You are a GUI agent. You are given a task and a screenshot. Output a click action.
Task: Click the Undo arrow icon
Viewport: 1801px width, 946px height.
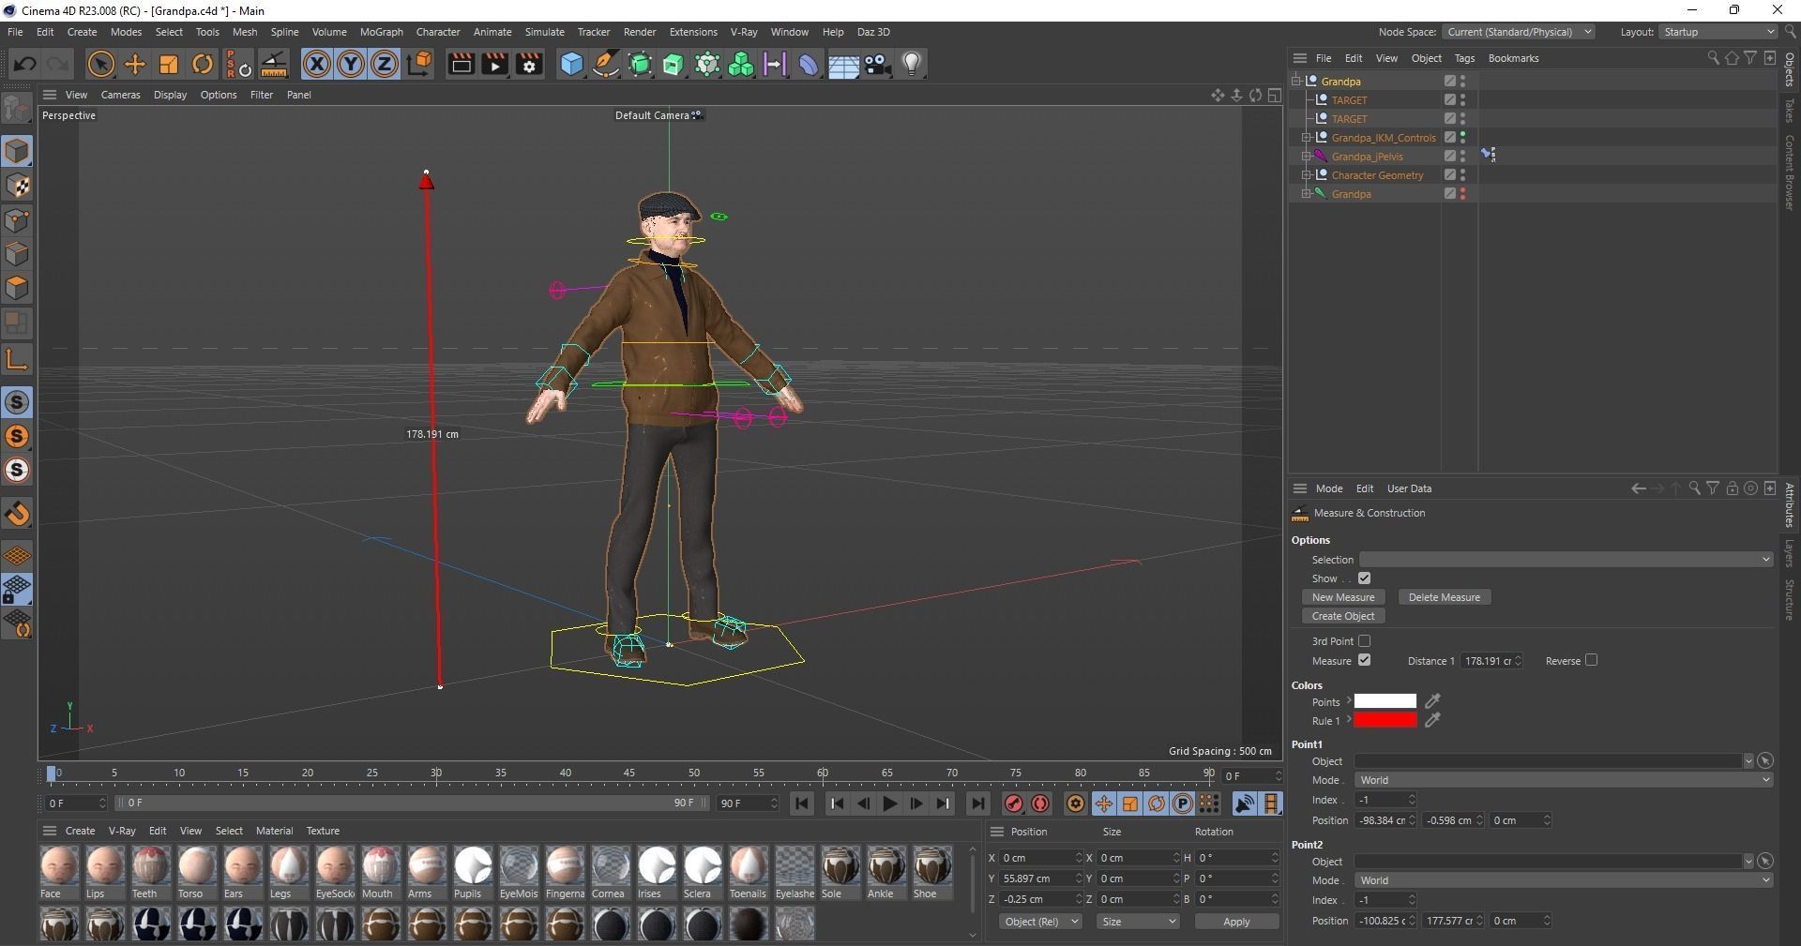click(25, 64)
